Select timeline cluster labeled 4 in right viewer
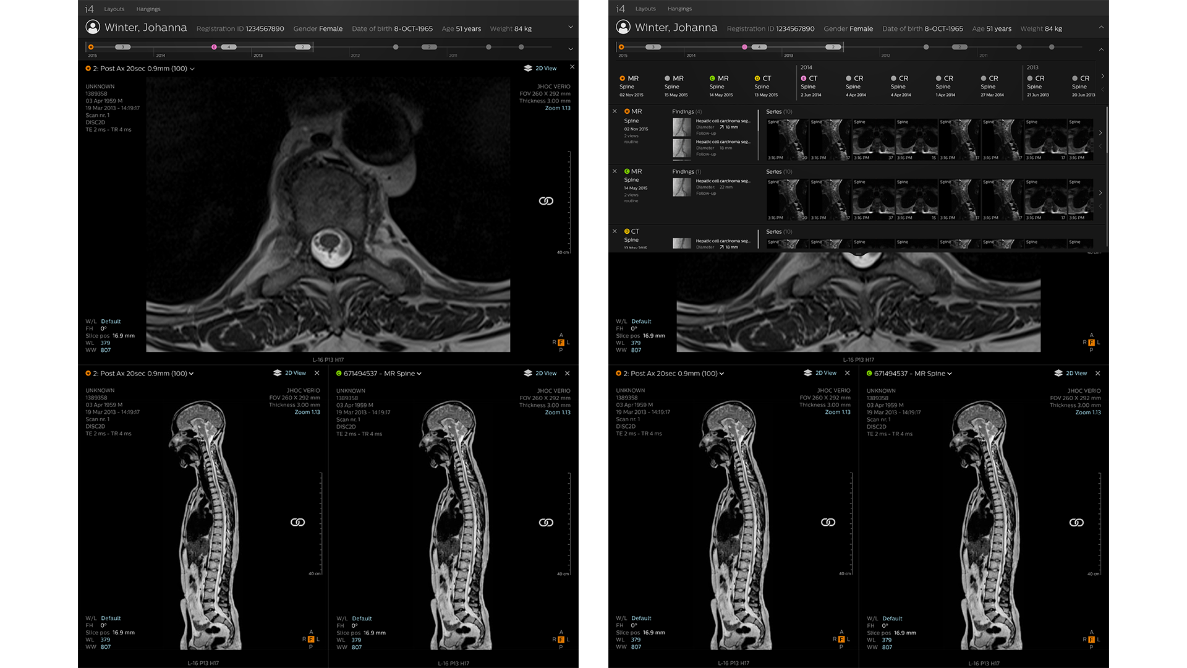 (759, 47)
